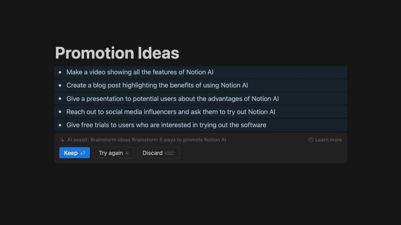
Task: Click the return-key icon on Keep
Action: point(83,153)
